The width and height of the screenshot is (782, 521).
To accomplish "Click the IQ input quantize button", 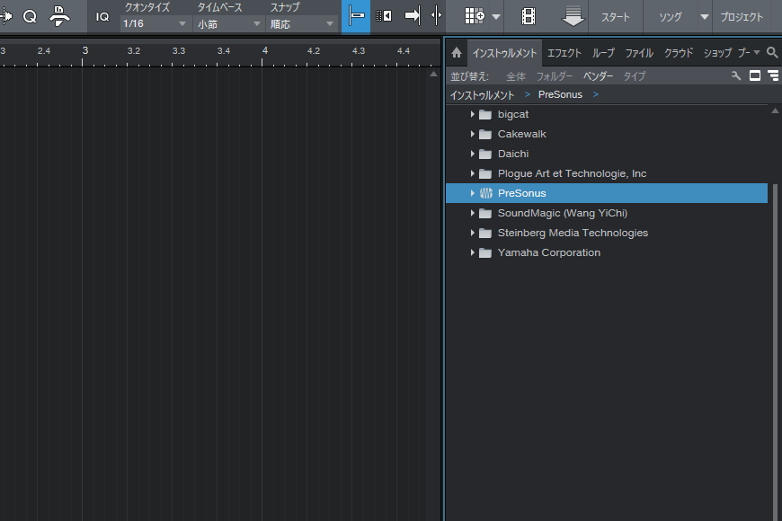I will tap(102, 16).
